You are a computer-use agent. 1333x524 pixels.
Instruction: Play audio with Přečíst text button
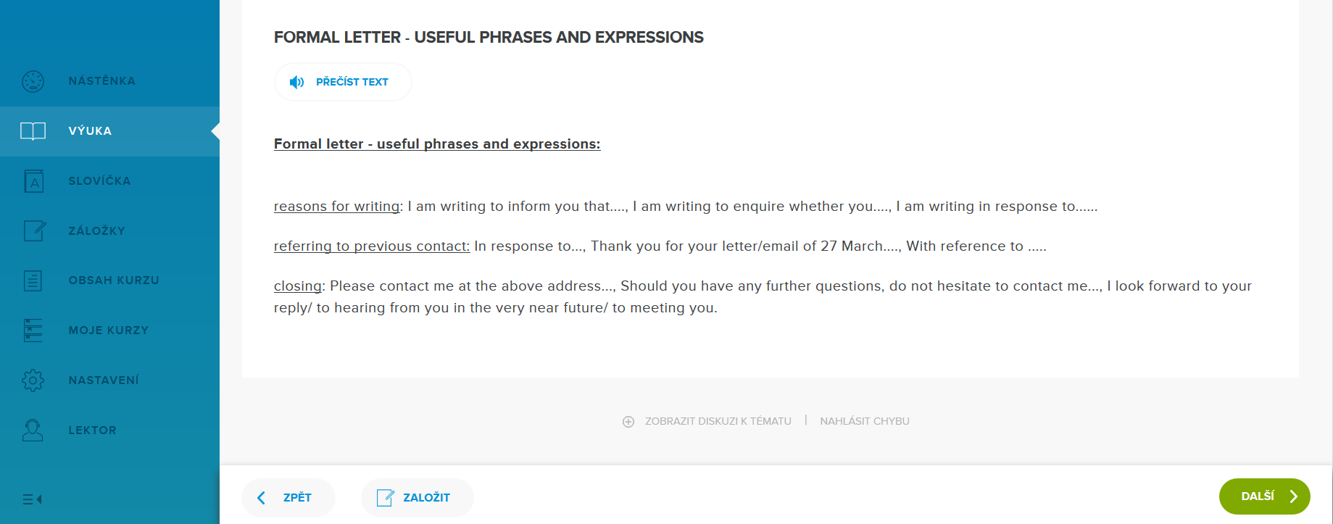point(342,82)
